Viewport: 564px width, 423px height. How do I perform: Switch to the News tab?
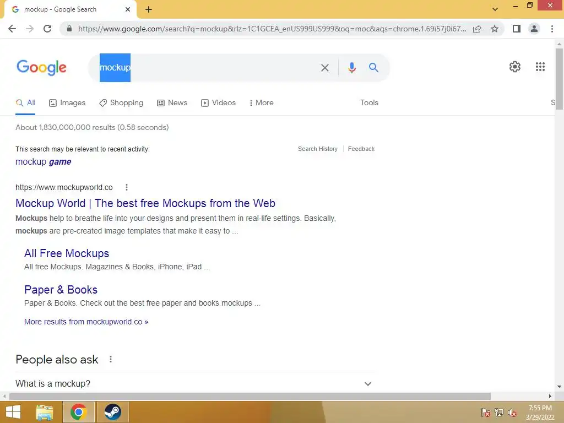[x=172, y=103]
